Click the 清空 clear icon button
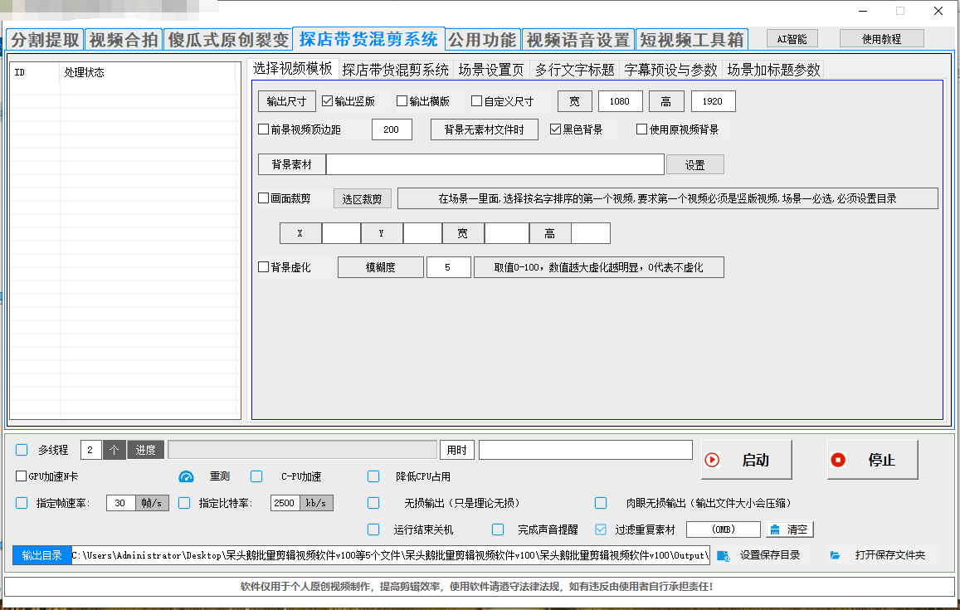This screenshot has height=610, width=960. (775, 529)
